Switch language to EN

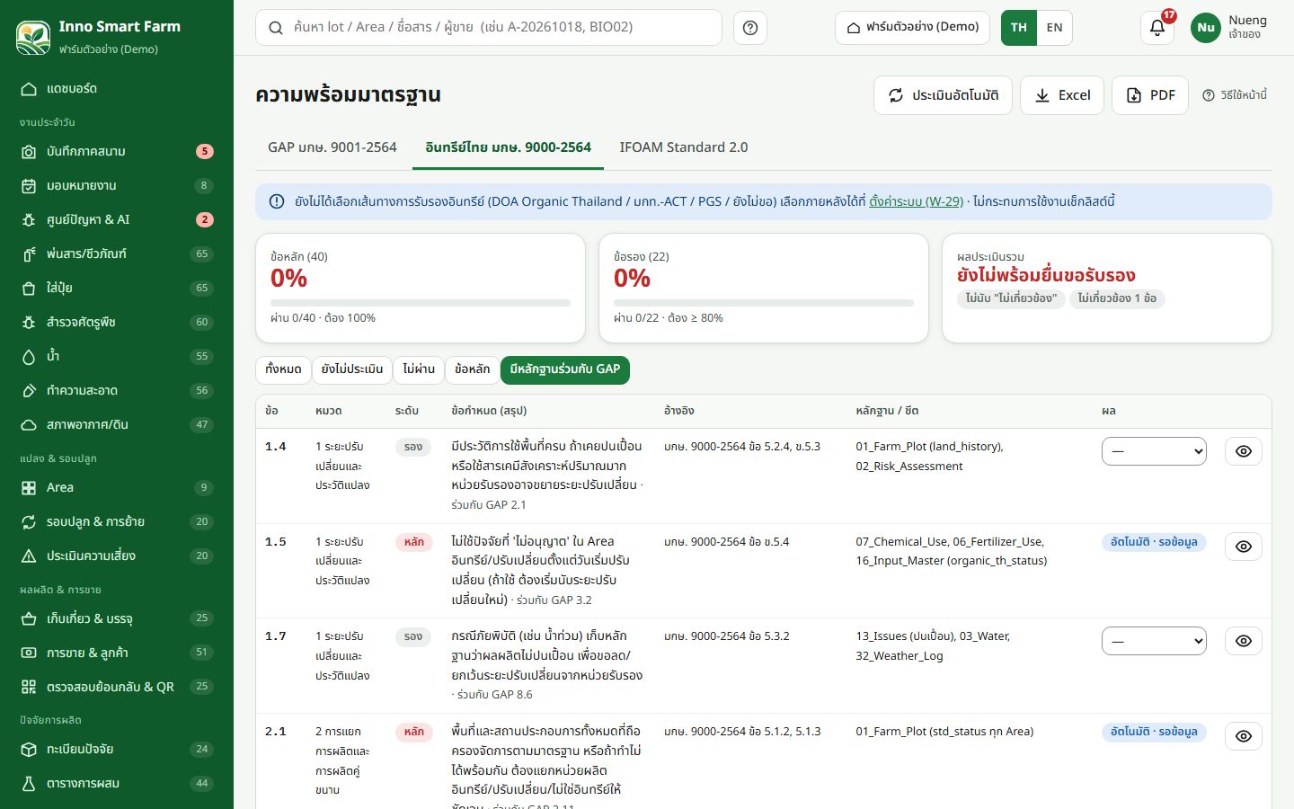[x=1054, y=28]
